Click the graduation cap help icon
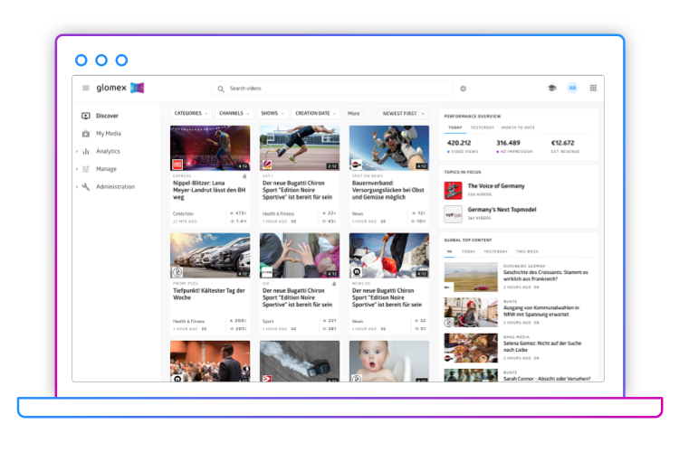Viewport: 679px width, 452px height. (551, 88)
